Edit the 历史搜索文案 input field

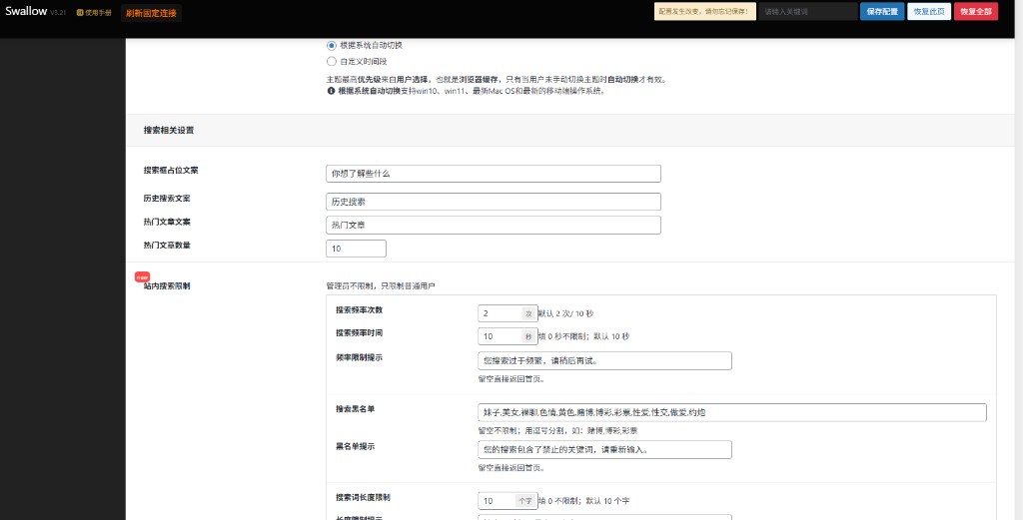click(x=493, y=202)
